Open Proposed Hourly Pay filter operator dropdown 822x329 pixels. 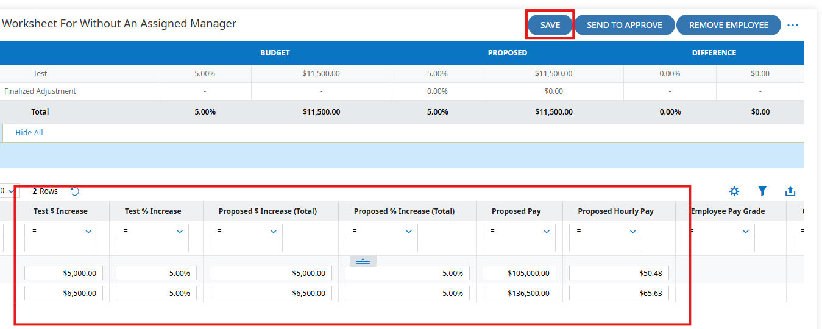[x=606, y=231]
